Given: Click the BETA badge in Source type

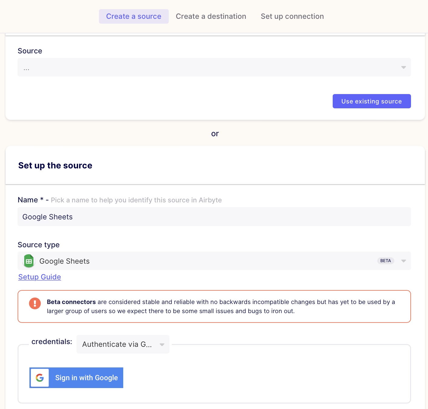Looking at the screenshot, I should point(386,261).
